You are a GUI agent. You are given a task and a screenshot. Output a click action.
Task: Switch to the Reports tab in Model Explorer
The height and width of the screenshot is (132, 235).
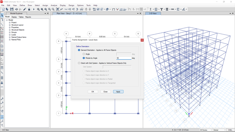28,17
